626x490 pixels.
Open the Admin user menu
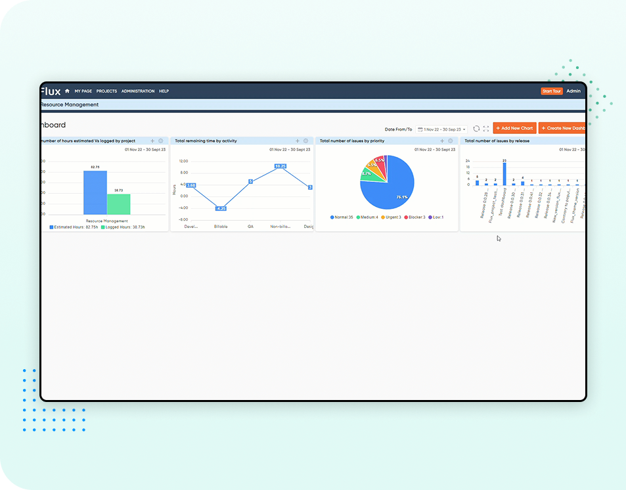click(x=573, y=91)
